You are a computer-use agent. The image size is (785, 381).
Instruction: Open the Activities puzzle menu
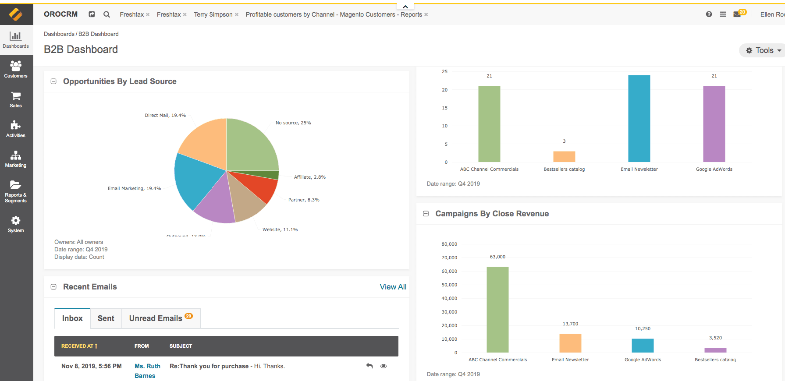pos(16,129)
